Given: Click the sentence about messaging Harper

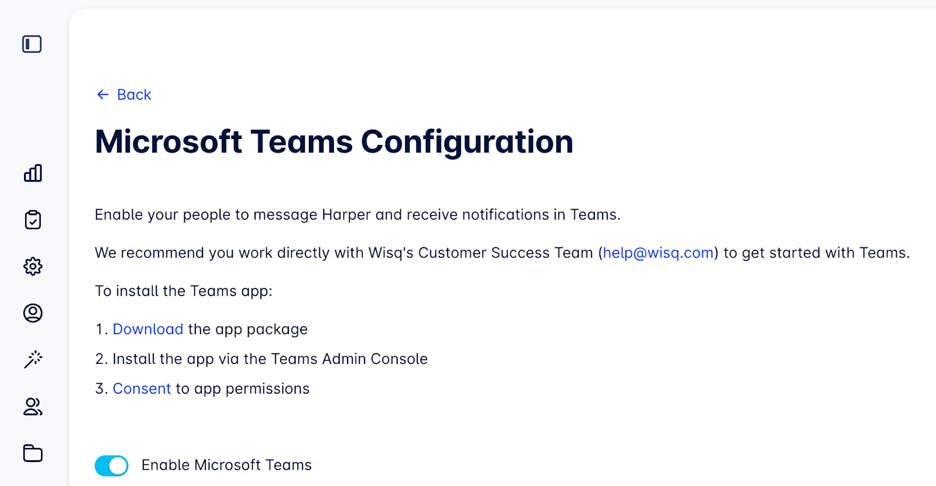Looking at the screenshot, I should point(357,215).
